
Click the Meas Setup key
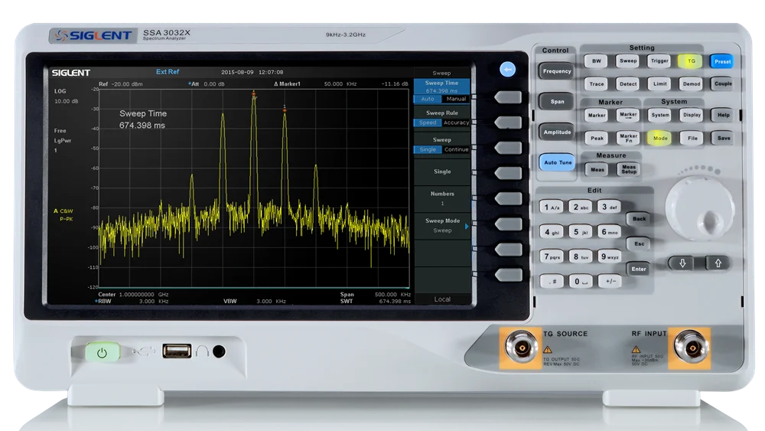click(628, 169)
